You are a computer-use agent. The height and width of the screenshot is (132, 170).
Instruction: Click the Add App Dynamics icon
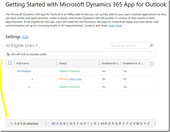[8, 54]
